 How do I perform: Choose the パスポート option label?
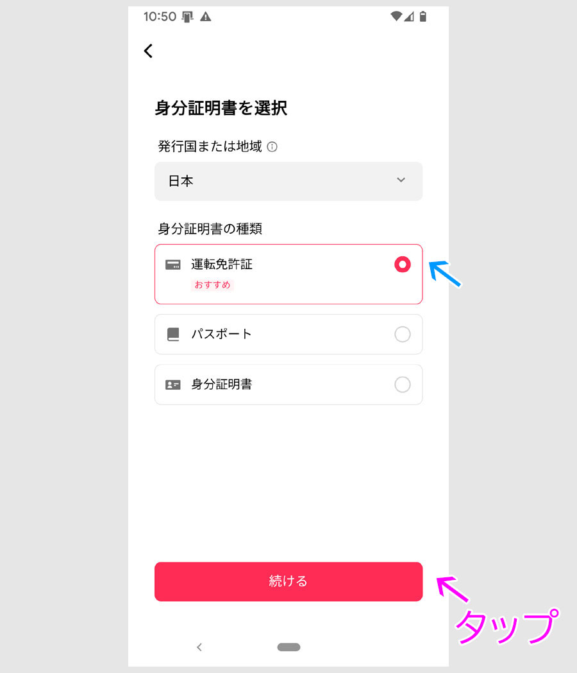[221, 334]
